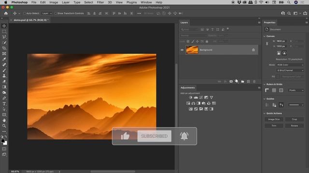Click the Image Size quick action button
This screenshot has height=173, width=309.
(x=274, y=119)
